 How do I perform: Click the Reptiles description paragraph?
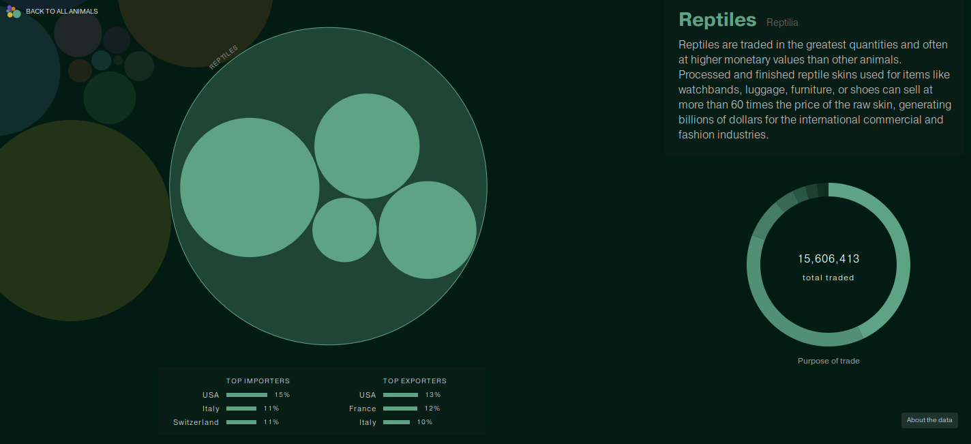pos(815,89)
